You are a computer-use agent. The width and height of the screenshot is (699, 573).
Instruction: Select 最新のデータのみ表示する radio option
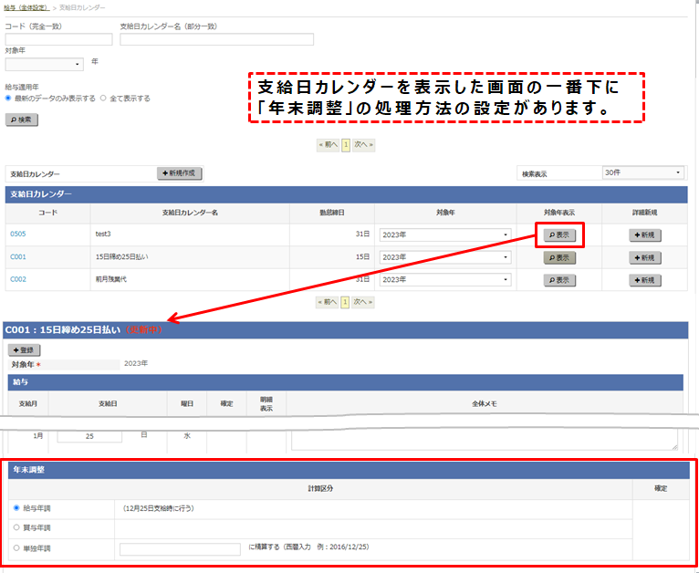9,98
